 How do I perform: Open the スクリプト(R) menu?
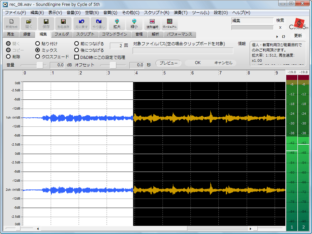tap(156, 12)
